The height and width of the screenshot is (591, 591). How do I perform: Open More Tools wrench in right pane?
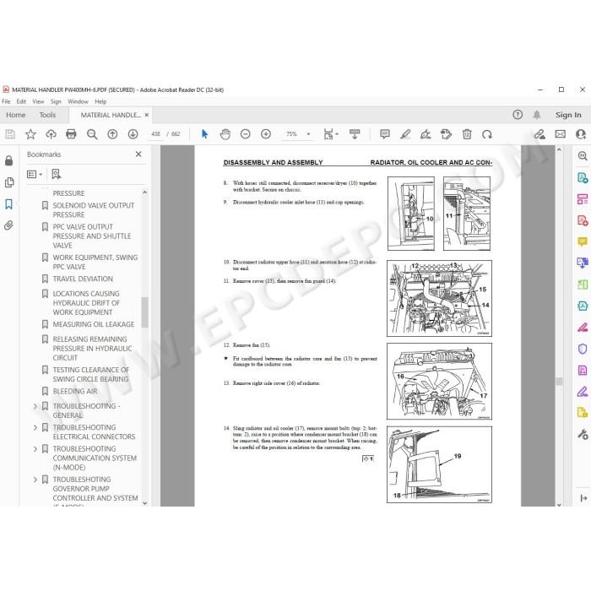coord(583,434)
